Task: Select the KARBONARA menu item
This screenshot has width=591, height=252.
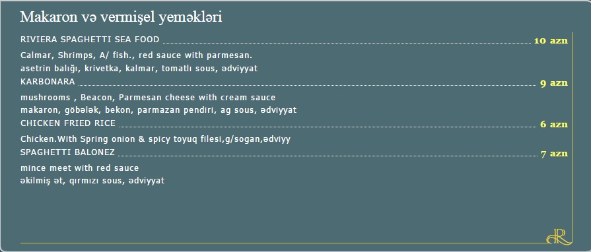Action: coord(48,82)
